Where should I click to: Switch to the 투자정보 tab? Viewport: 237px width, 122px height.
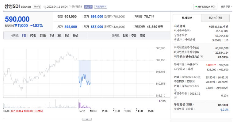point(187,18)
